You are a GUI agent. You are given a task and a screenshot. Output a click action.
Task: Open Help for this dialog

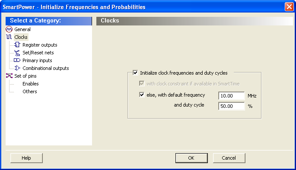click(26, 158)
